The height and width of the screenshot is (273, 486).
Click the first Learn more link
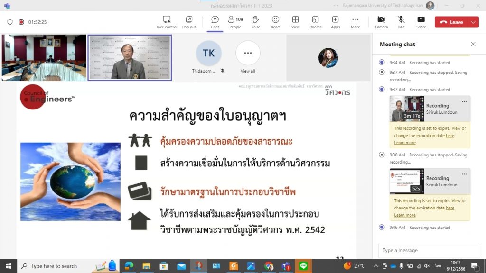point(404,143)
